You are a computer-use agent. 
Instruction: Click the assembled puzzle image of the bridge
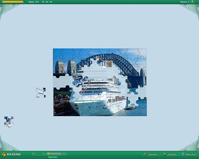tap(100, 82)
